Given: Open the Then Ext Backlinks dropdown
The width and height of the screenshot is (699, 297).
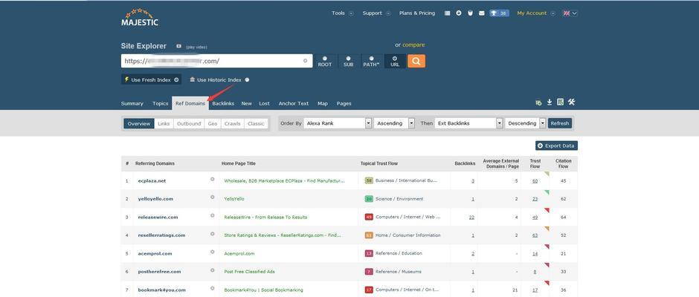Looking at the screenshot, I should click(468, 123).
